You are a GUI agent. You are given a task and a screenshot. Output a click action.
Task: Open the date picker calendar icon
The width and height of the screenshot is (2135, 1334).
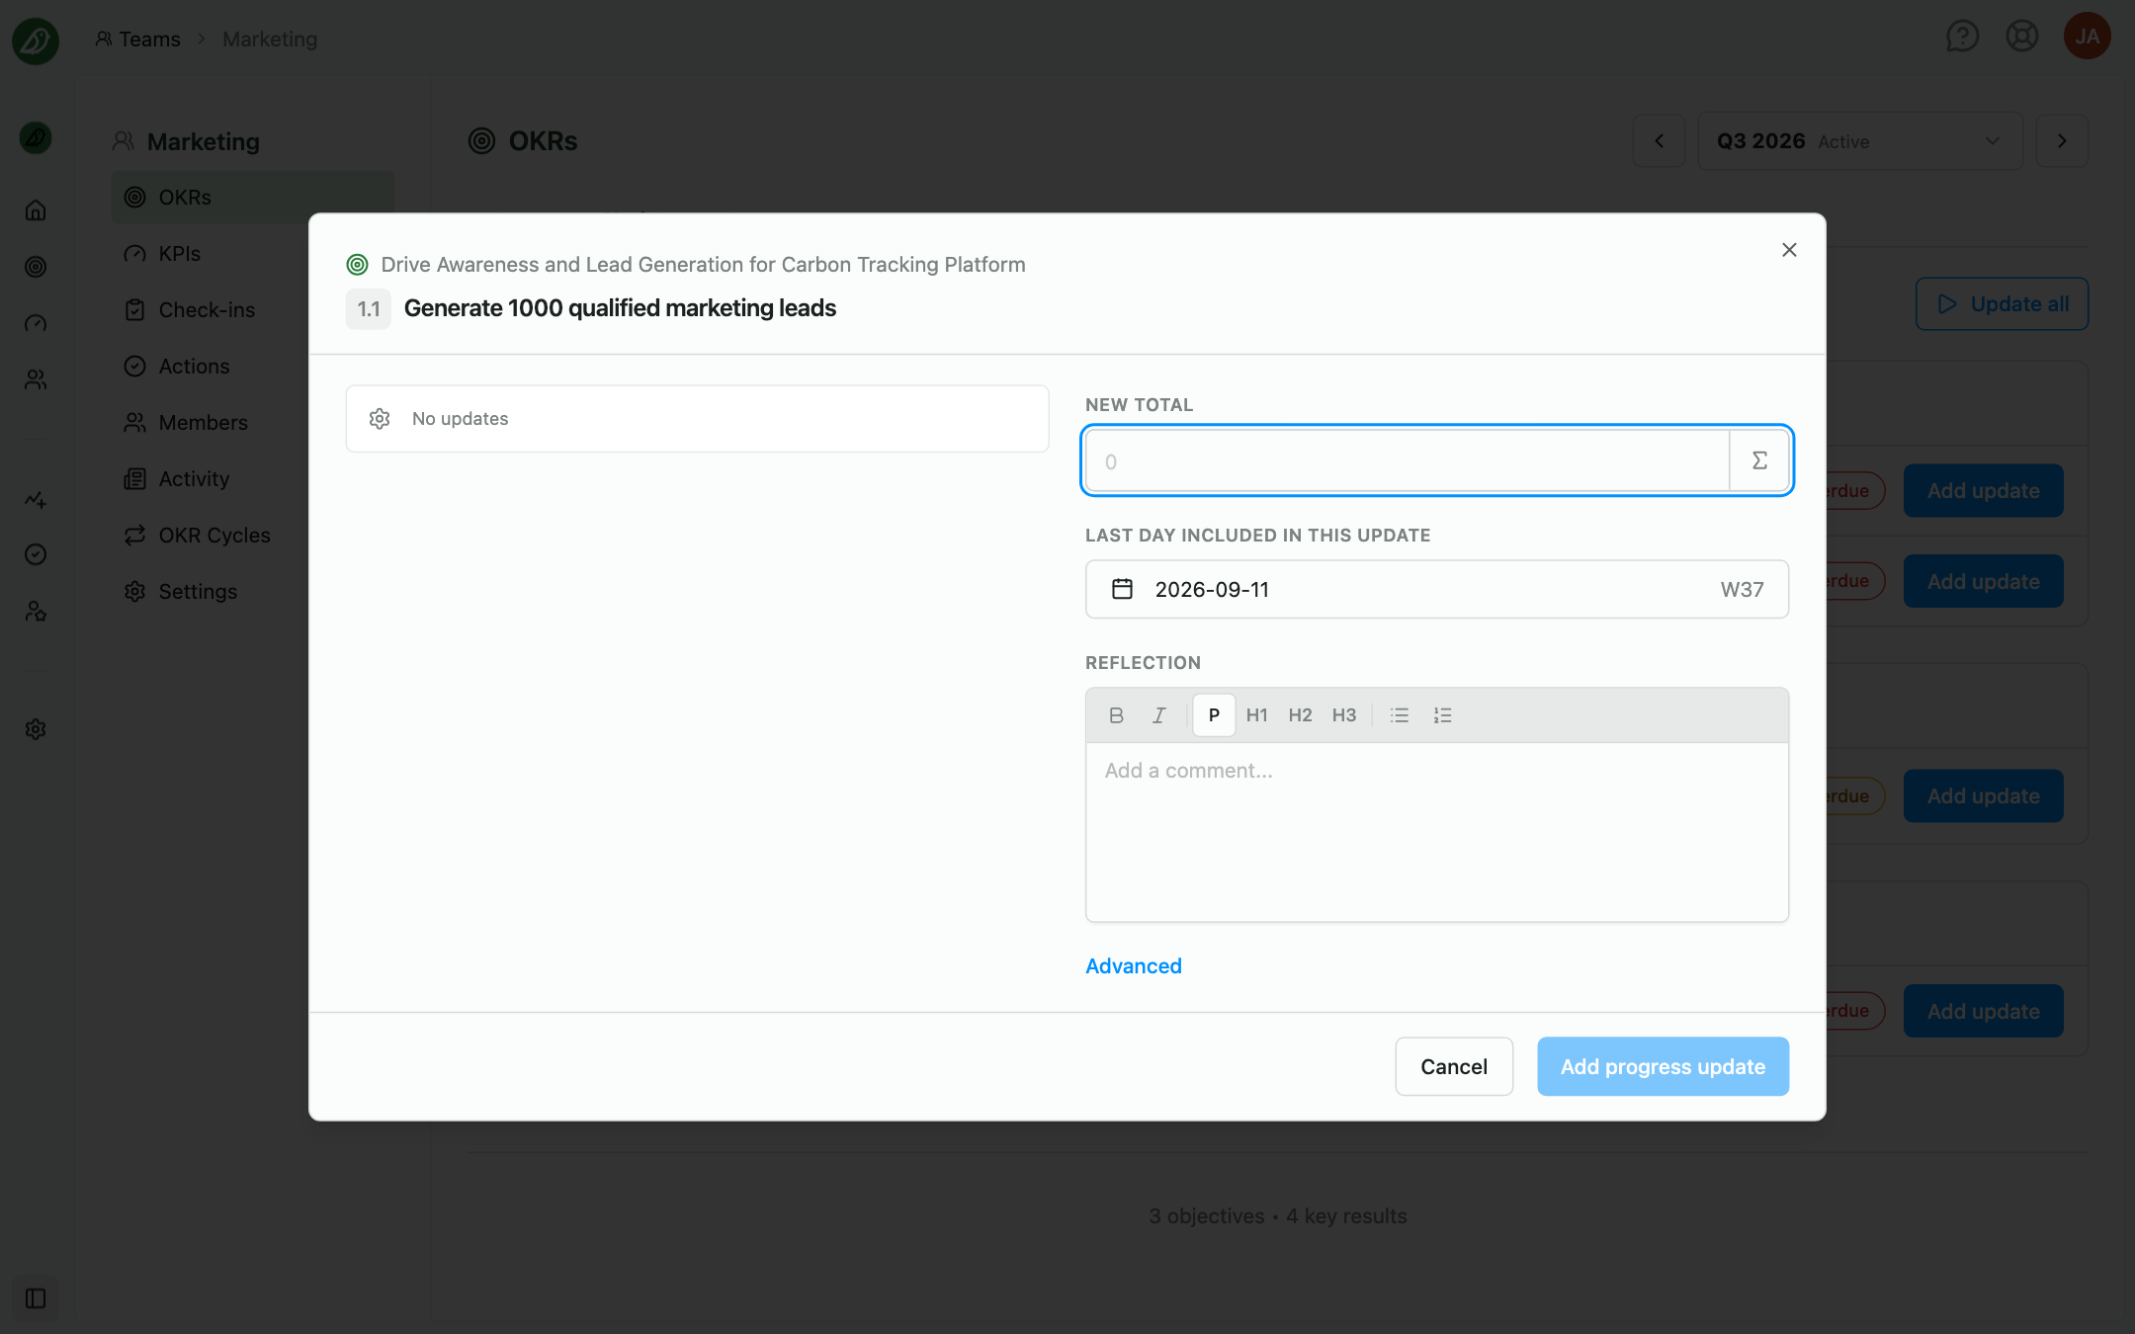click(x=1122, y=589)
